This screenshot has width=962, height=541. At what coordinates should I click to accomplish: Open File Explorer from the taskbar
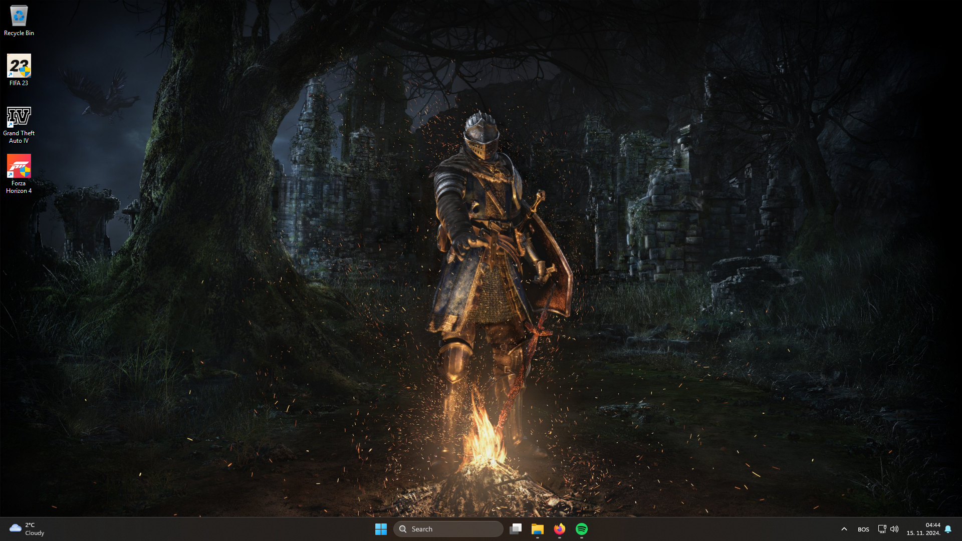[538, 529]
